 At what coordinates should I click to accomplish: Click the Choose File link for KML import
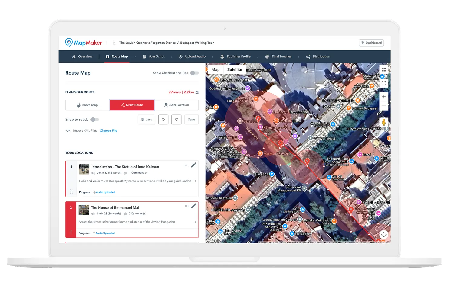coord(108,131)
